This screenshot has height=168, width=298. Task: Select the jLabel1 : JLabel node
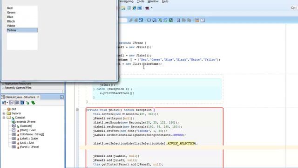pos(29,139)
